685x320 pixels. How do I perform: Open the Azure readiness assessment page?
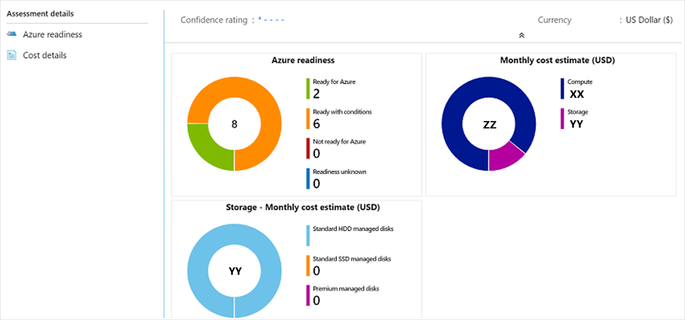53,34
